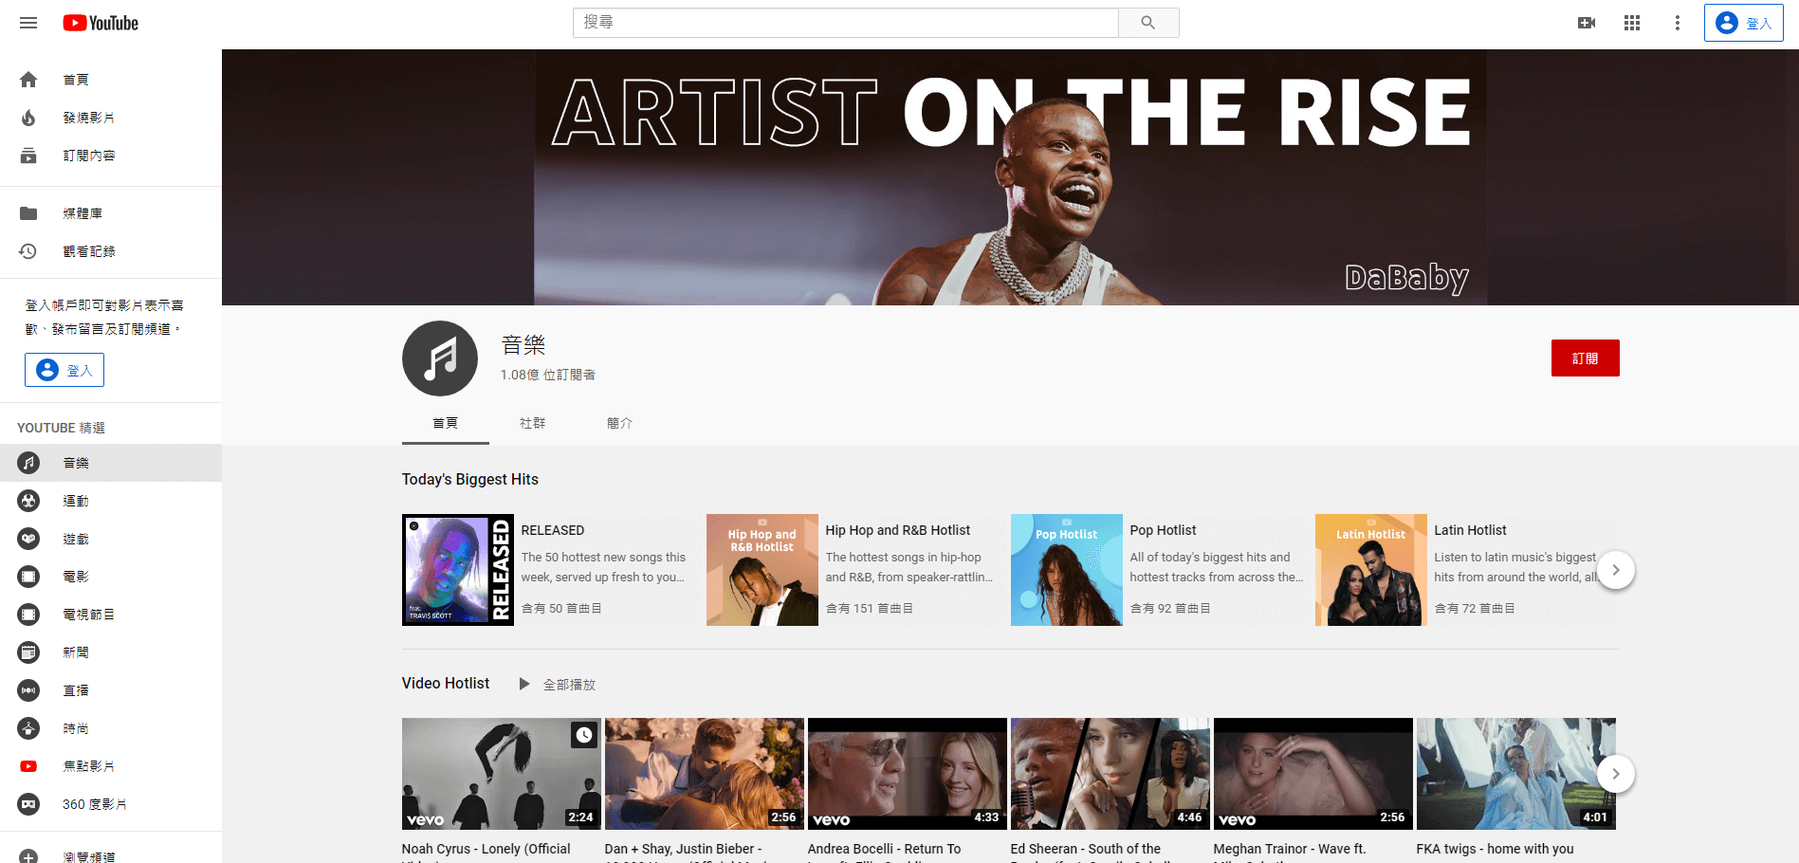Open the YouTube apps grid icon
The width and height of the screenshot is (1799, 863).
(x=1632, y=23)
